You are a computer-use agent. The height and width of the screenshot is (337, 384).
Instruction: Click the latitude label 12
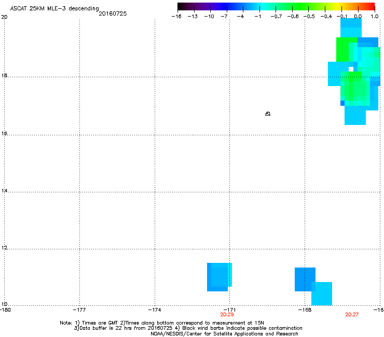[x=4, y=248]
